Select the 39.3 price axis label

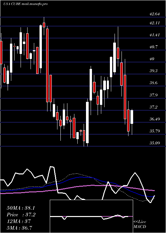[x=154, y=71]
